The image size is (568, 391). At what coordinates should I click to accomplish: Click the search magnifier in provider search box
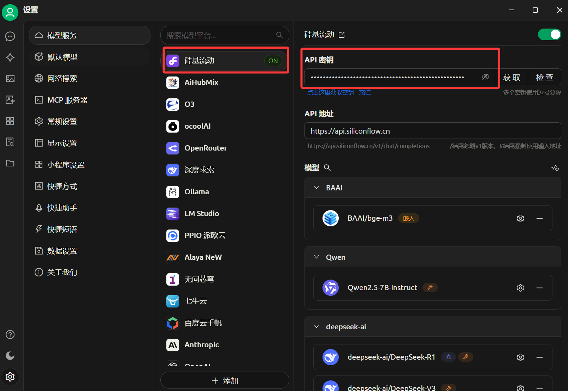click(x=279, y=35)
